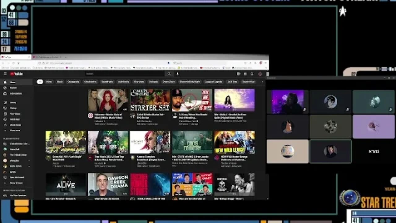
Task: Select the lavender starship participant tile
Action: pyautogui.click(x=374, y=126)
